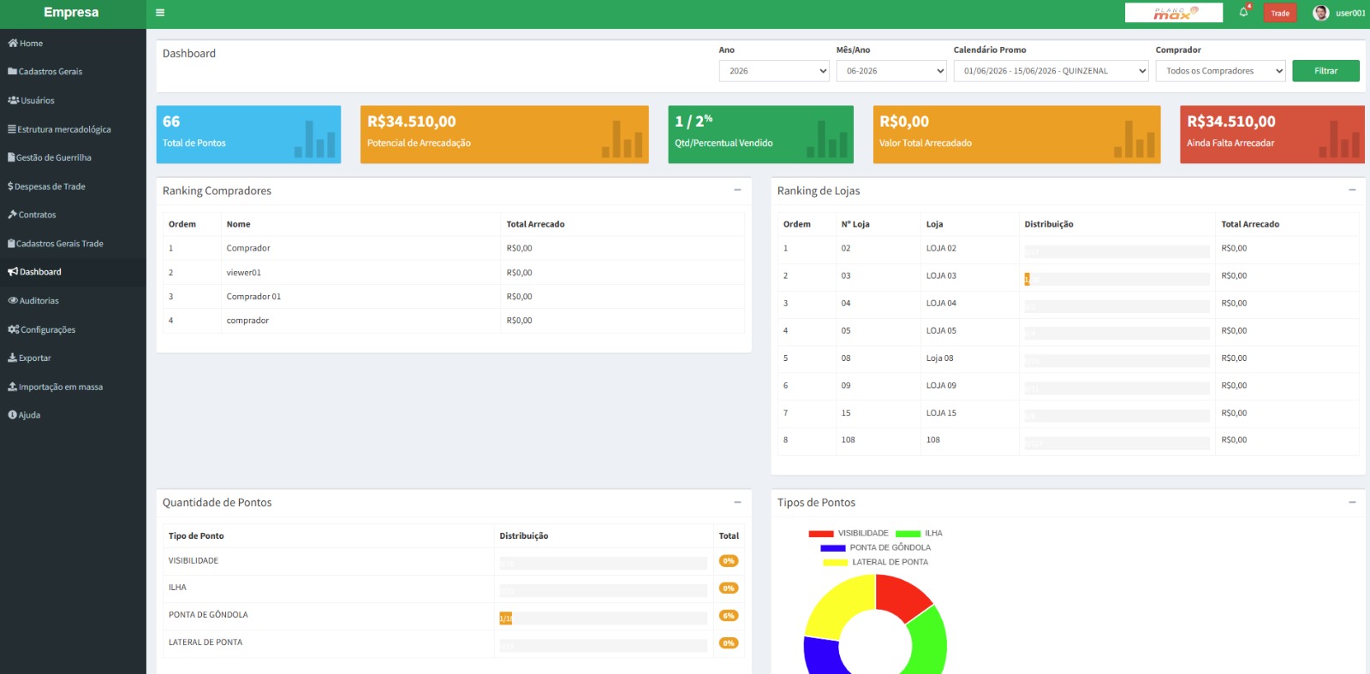Click the Valor Total Arrecadado card
The width and height of the screenshot is (1370, 674).
(1016, 134)
